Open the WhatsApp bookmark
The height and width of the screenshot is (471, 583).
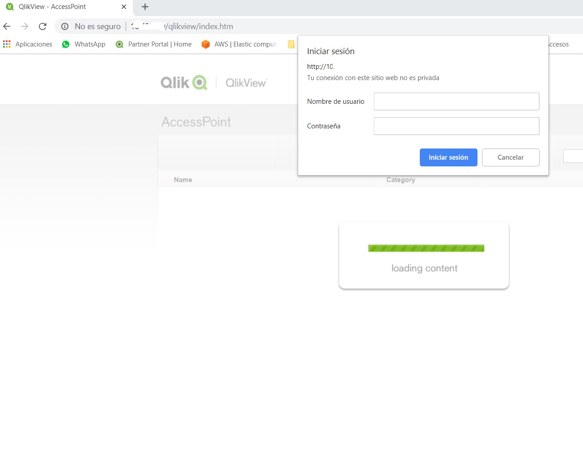point(84,44)
